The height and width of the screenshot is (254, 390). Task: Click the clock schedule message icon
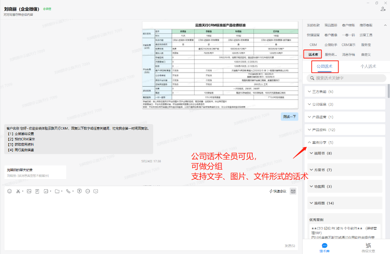tap(96, 191)
